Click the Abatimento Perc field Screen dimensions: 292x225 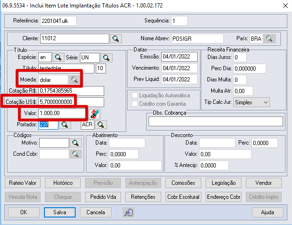[124, 154]
